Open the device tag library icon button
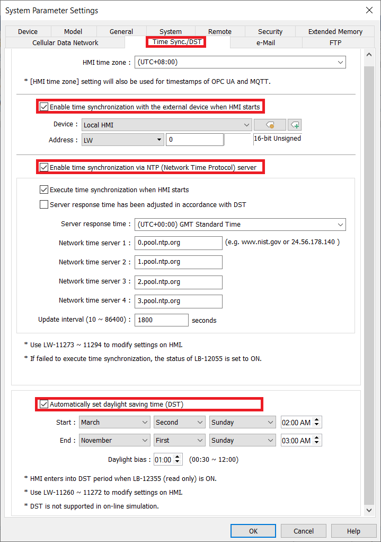Image resolution: width=381 pixels, height=542 pixels. point(270,125)
